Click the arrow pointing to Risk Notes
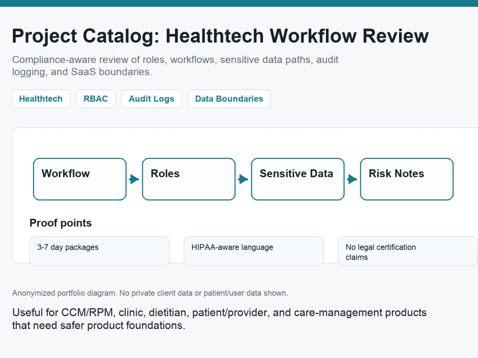The height and width of the screenshot is (358, 478). click(x=352, y=179)
